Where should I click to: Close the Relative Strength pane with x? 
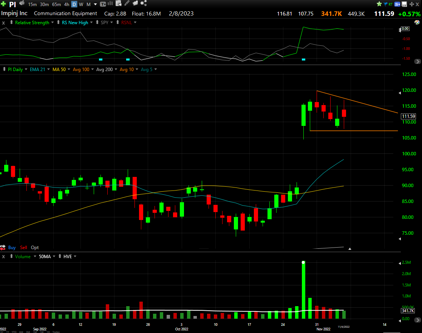point(3,23)
